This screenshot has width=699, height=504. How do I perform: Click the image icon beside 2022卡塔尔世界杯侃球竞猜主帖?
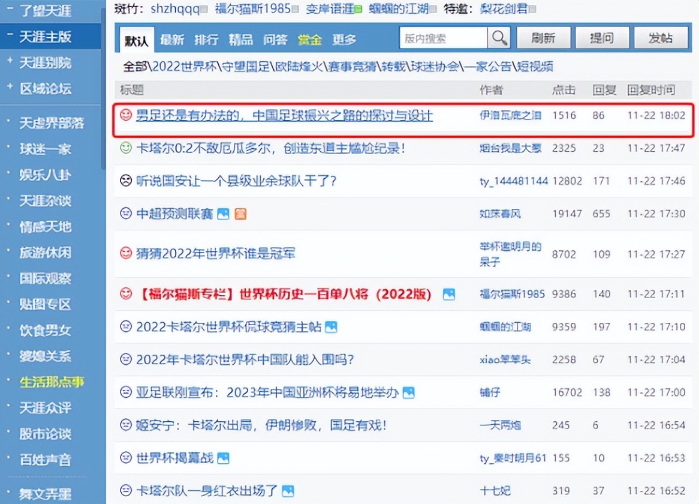tap(331, 327)
